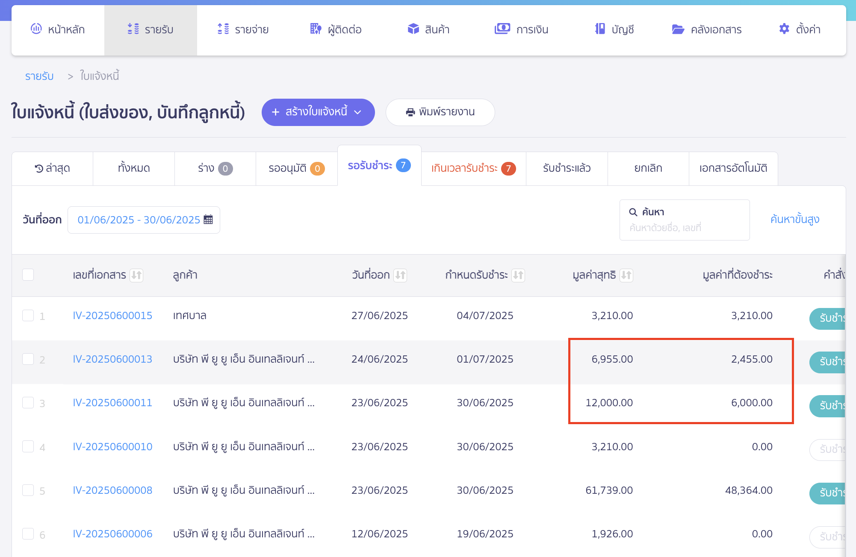
Task: Open the finance money icon
Action: [502, 29]
